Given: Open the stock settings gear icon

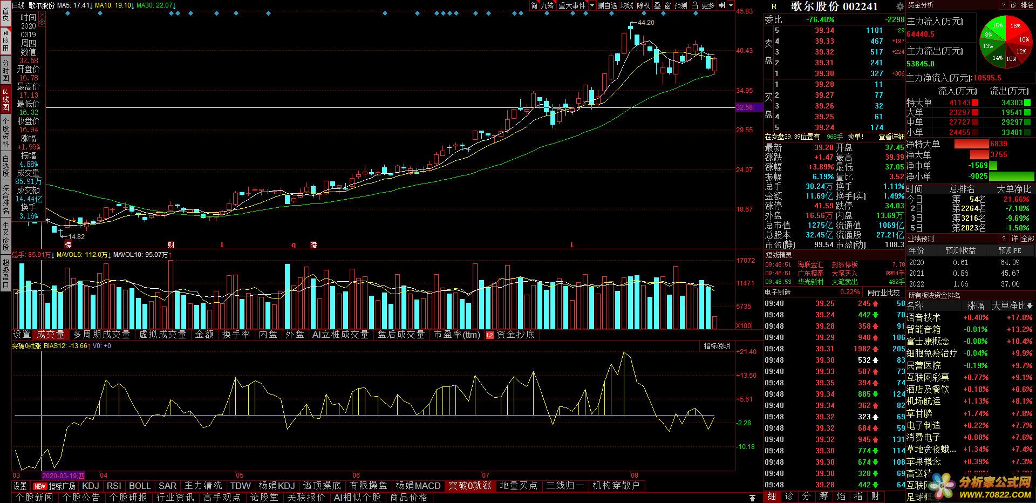Looking at the screenshot, I should pyautogui.click(x=899, y=6).
